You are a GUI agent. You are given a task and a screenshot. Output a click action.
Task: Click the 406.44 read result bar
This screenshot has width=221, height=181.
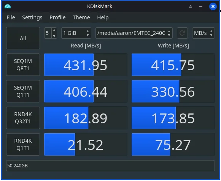tap(86, 91)
